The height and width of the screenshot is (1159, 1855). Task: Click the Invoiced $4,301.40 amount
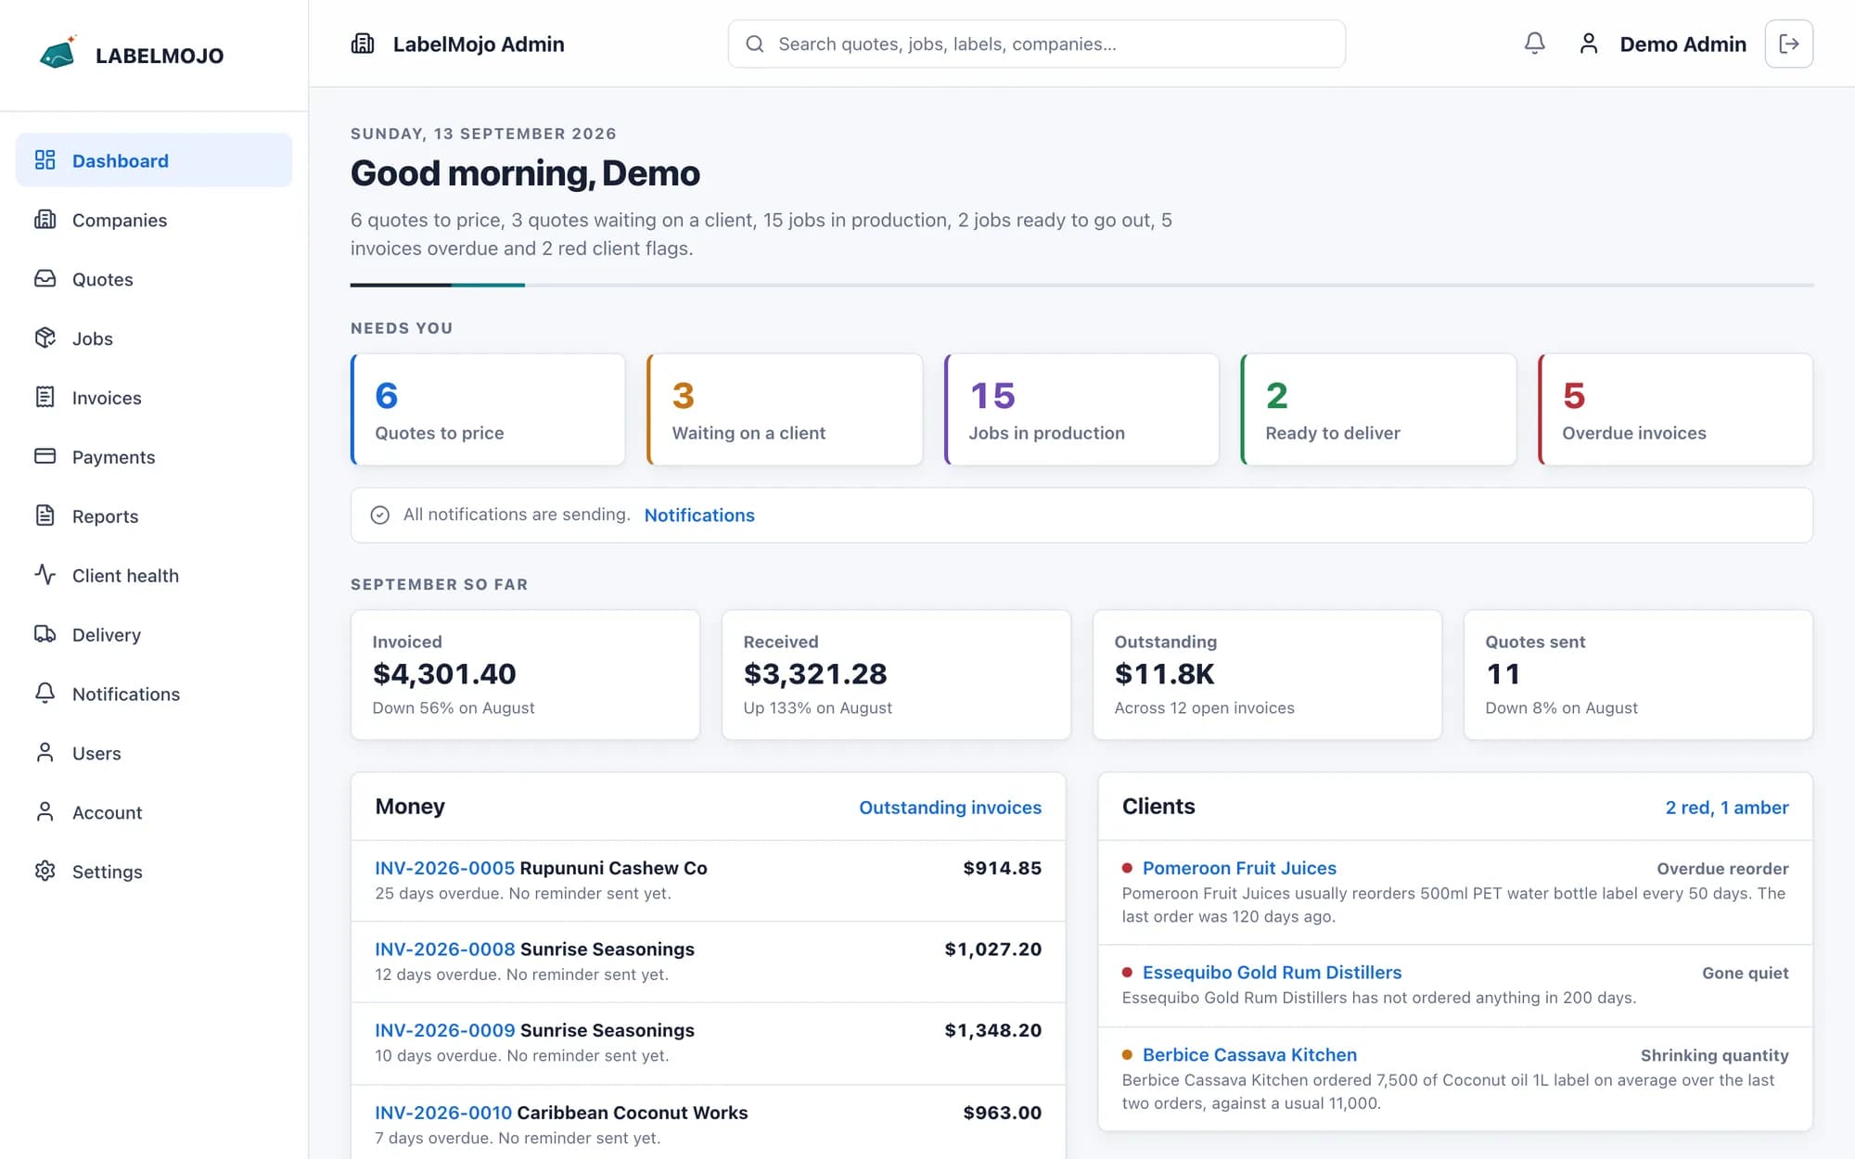444,674
